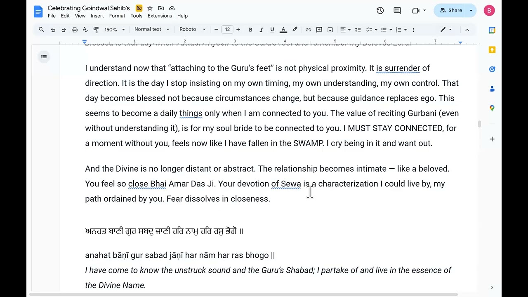
Task: Undo the last action
Action: tap(53, 30)
